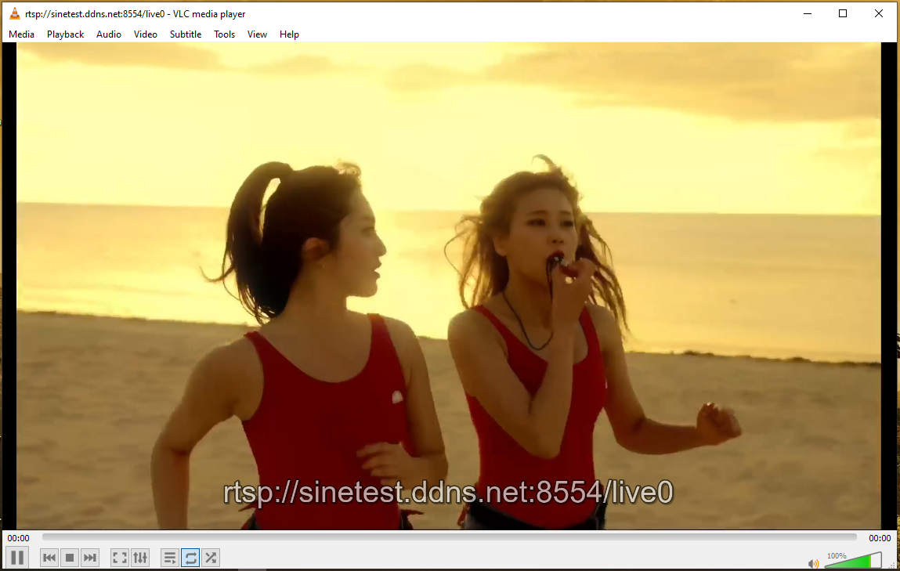Viewport: 900px width, 571px height.
Task: Open the Audio menu
Action: tap(108, 34)
